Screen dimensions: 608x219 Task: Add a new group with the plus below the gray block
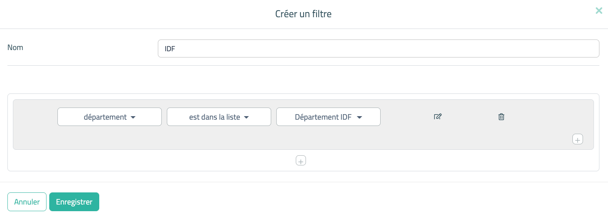(300, 160)
